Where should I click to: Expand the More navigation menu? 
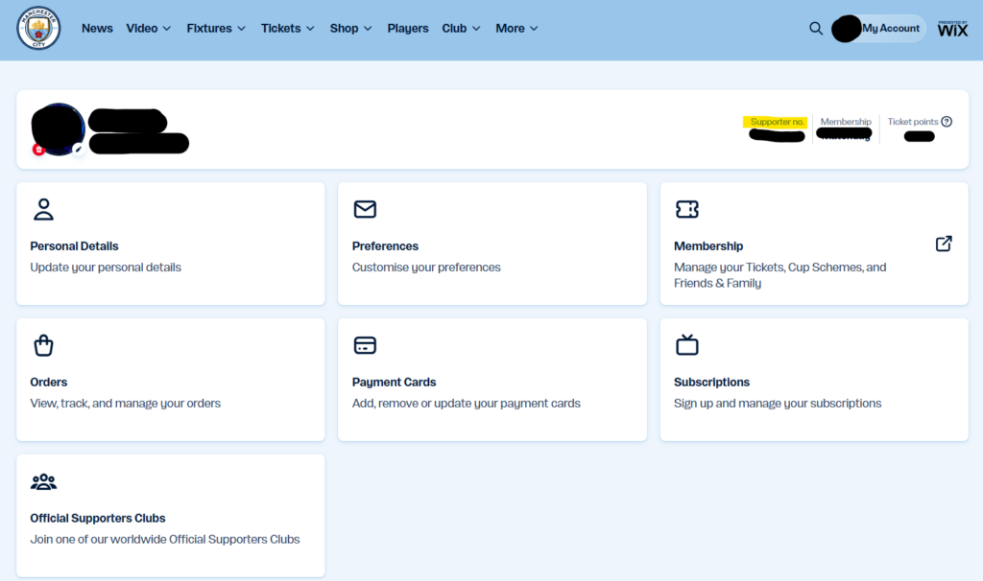pyautogui.click(x=516, y=29)
